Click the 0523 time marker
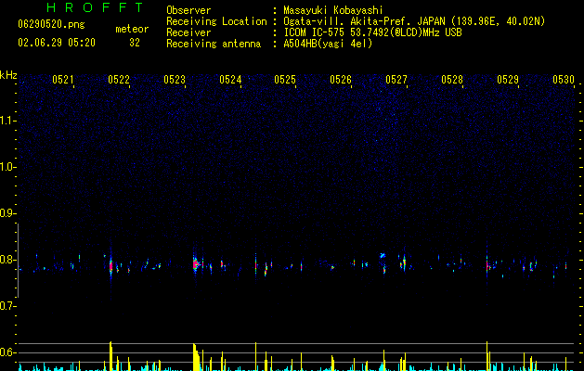The width and height of the screenshot is (584, 371). click(175, 80)
